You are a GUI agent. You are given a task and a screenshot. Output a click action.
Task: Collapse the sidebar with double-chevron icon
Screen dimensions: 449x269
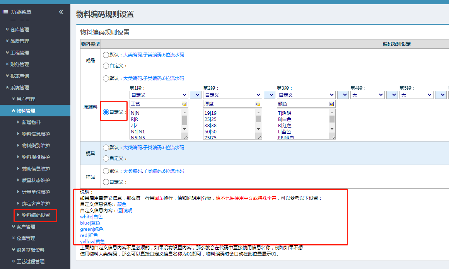coord(61,12)
